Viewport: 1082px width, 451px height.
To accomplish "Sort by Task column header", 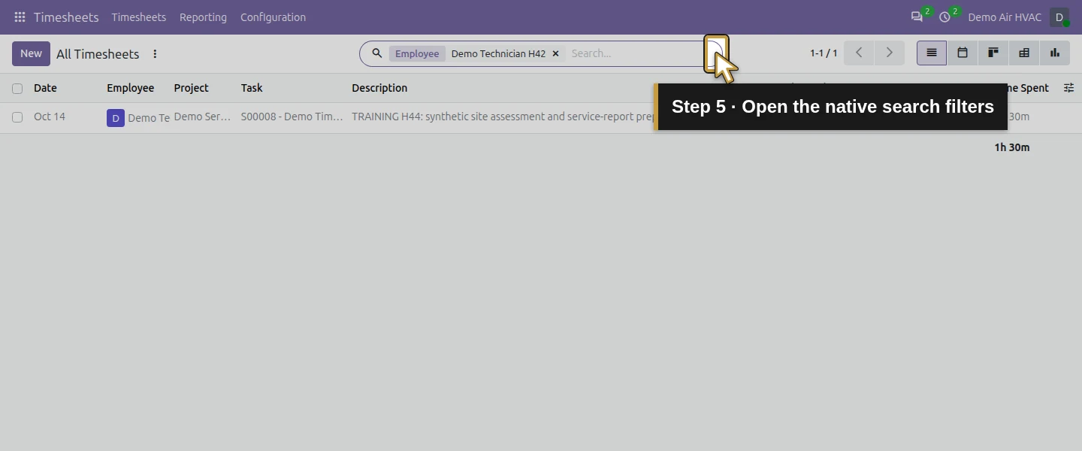I will click(252, 88).
